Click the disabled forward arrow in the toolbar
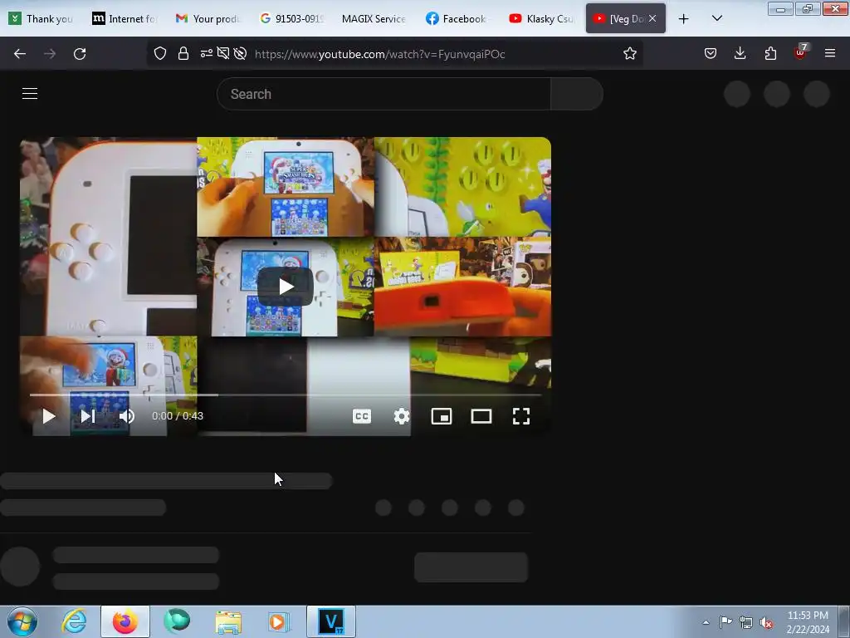The height and width of the screenshot is (638, 850). [50, 54]
